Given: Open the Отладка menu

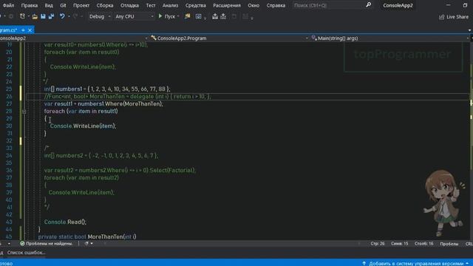Looking at the screenshot, I should (130, 5).
